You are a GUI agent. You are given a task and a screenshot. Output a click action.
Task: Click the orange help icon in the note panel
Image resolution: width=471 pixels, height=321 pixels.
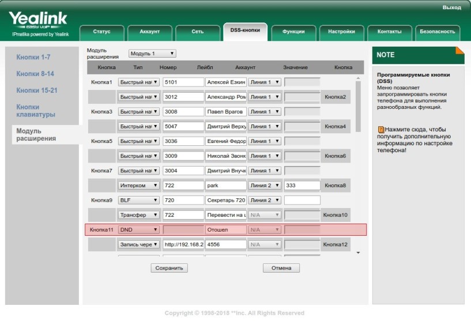click(x=381, y=130)
